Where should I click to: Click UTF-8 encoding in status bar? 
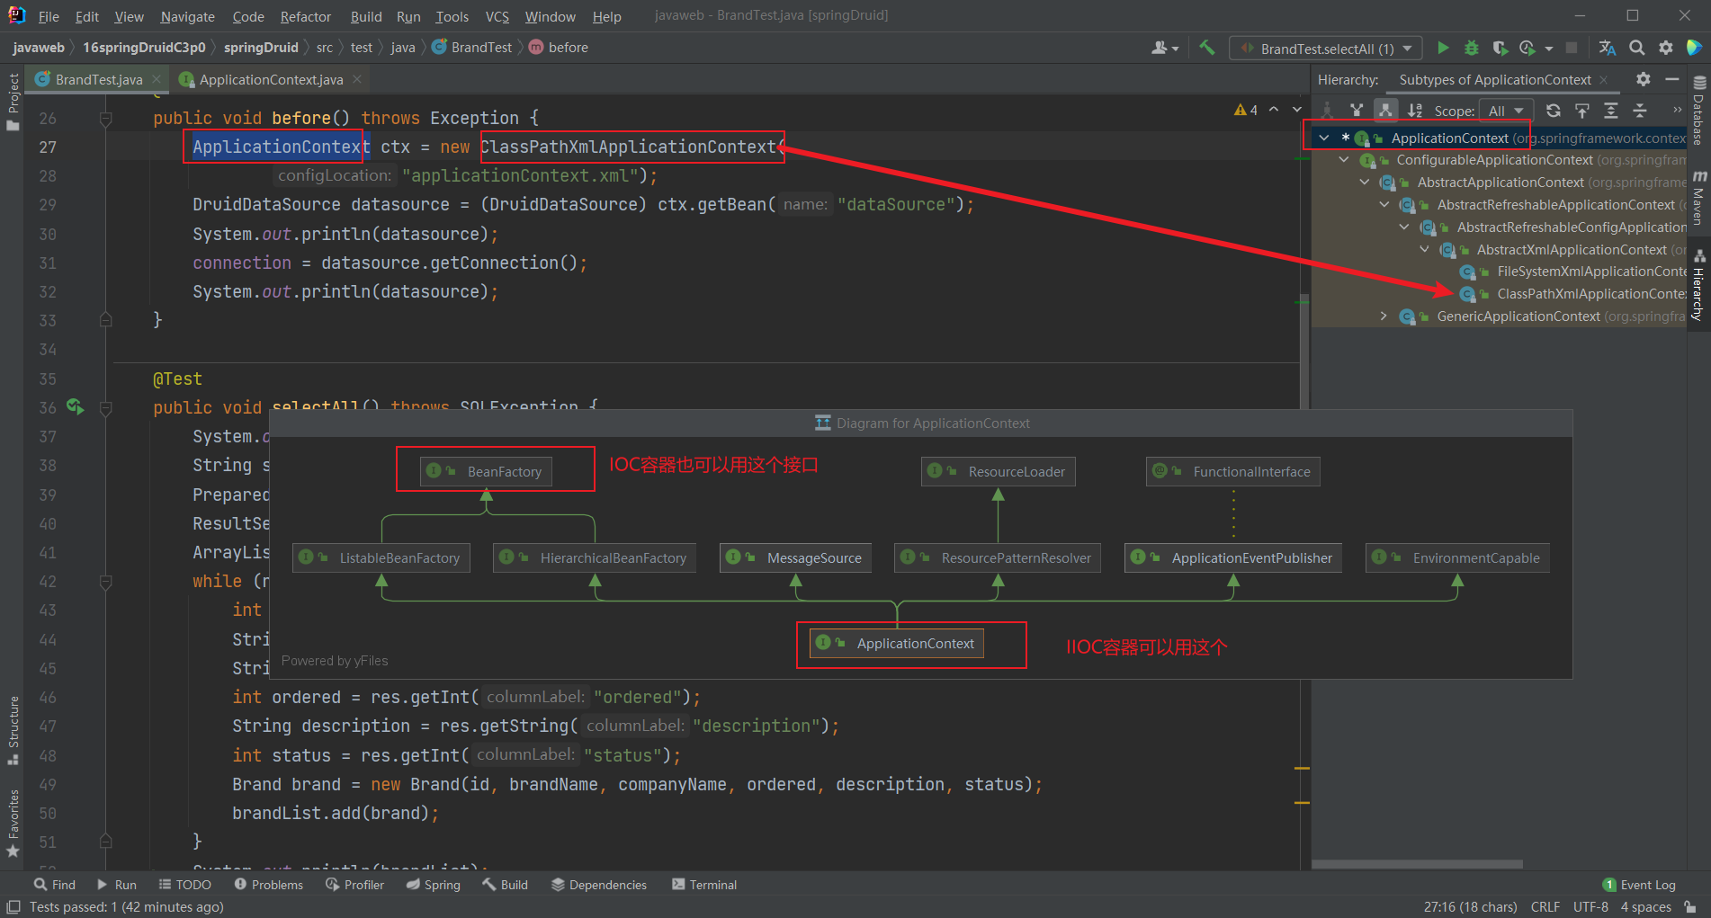tap(1590, 907)
